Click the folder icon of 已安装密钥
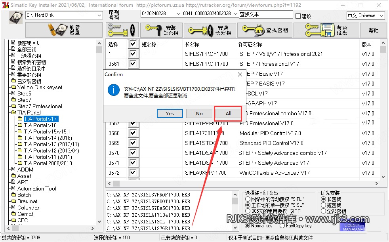The image size is (389, 242). 13,80
